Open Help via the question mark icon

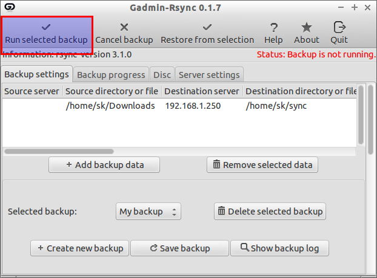[273, 28]
